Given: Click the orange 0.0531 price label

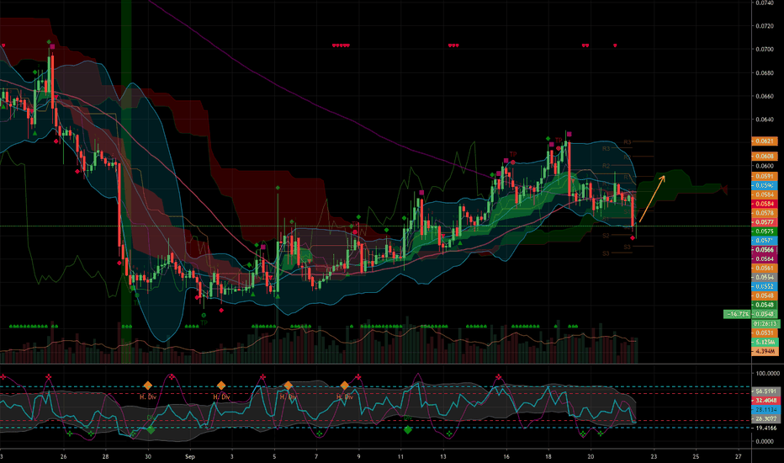Looking at the screenshot, I should [765, 333].
